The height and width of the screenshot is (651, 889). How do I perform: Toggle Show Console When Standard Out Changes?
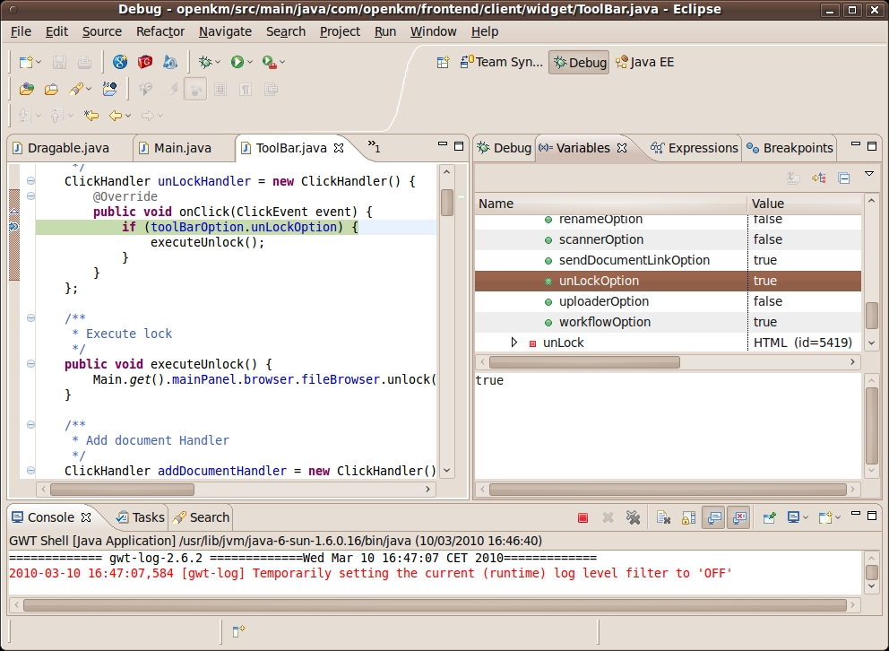click(x=713, y=517)
